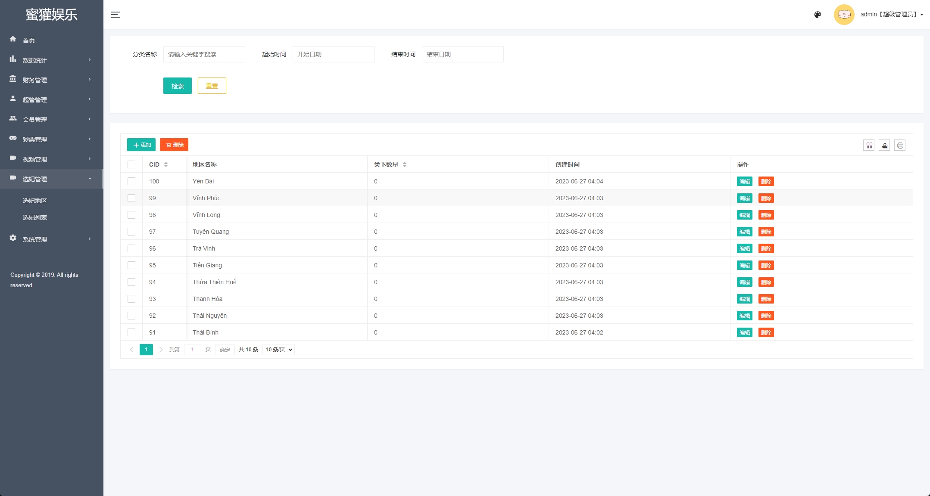Click 编辑 for Vĩnh Phúc row

click(744, 198)
